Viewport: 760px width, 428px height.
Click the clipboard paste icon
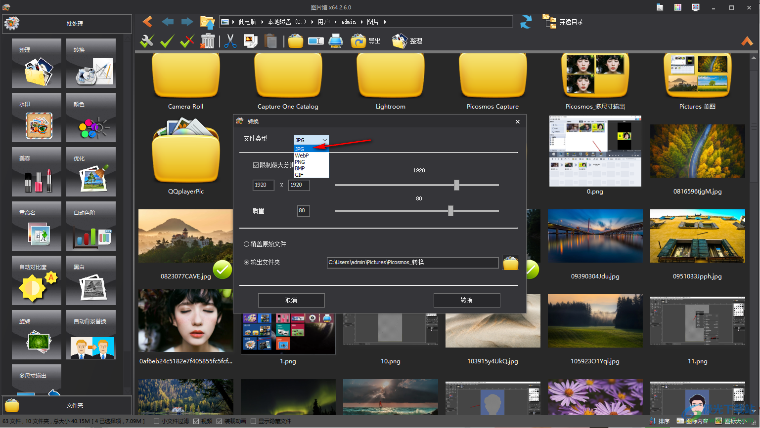tap(270, 41)
